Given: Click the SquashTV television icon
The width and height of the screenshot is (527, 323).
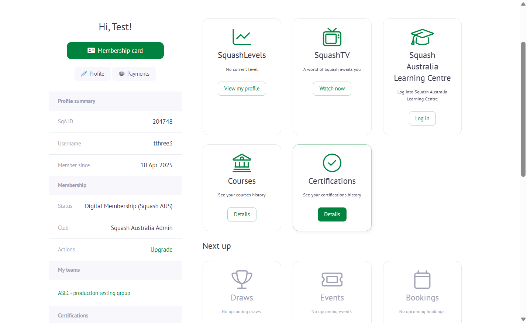Looking at the screenshot, I should [332, 37].
